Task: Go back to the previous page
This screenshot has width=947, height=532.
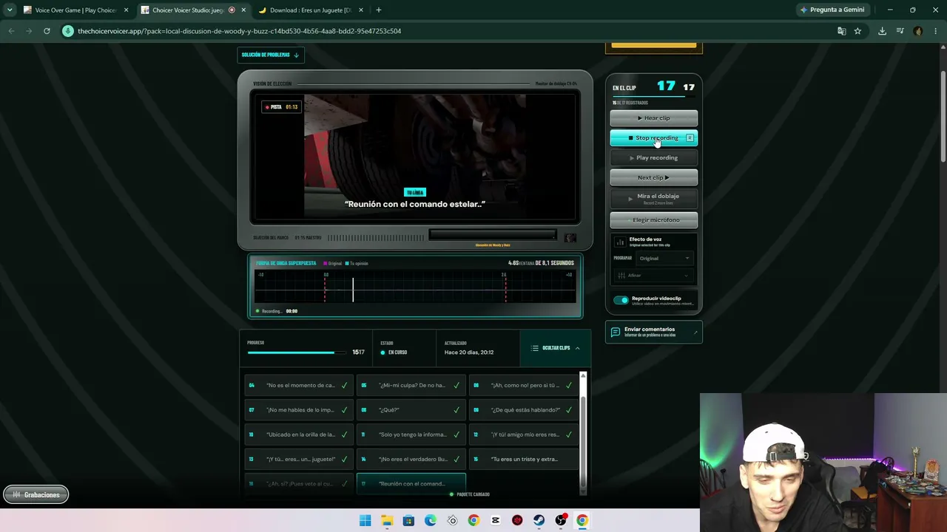Action: coord(11,31)
